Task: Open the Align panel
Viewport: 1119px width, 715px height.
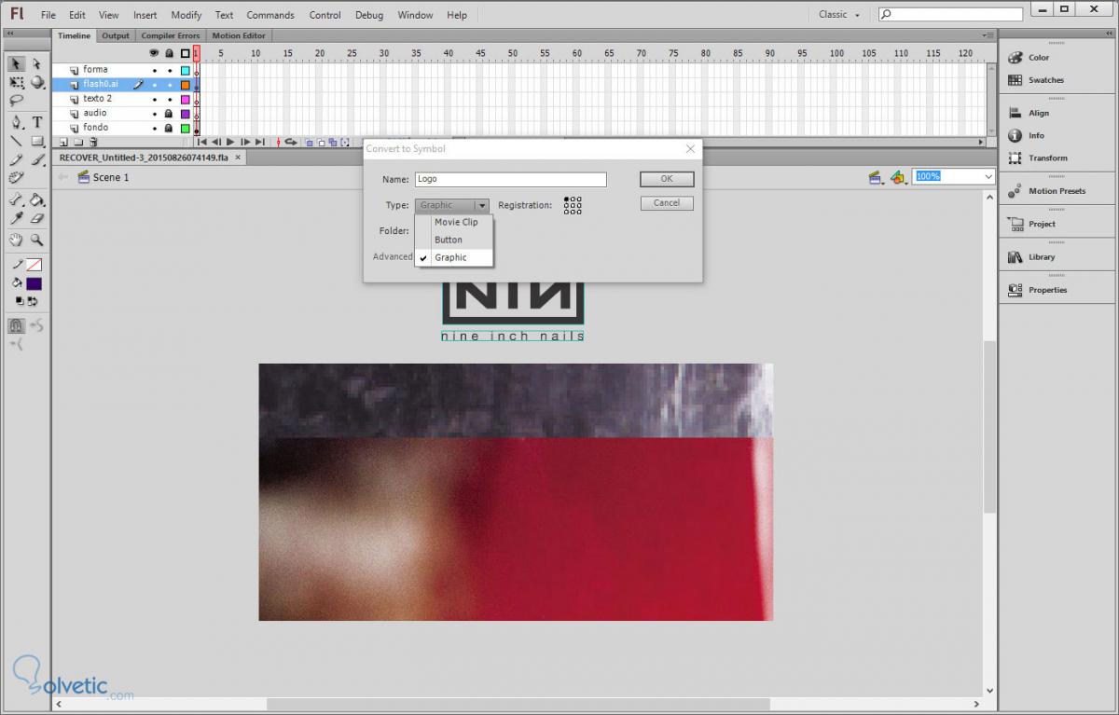Action: (x=1029, y=113)
